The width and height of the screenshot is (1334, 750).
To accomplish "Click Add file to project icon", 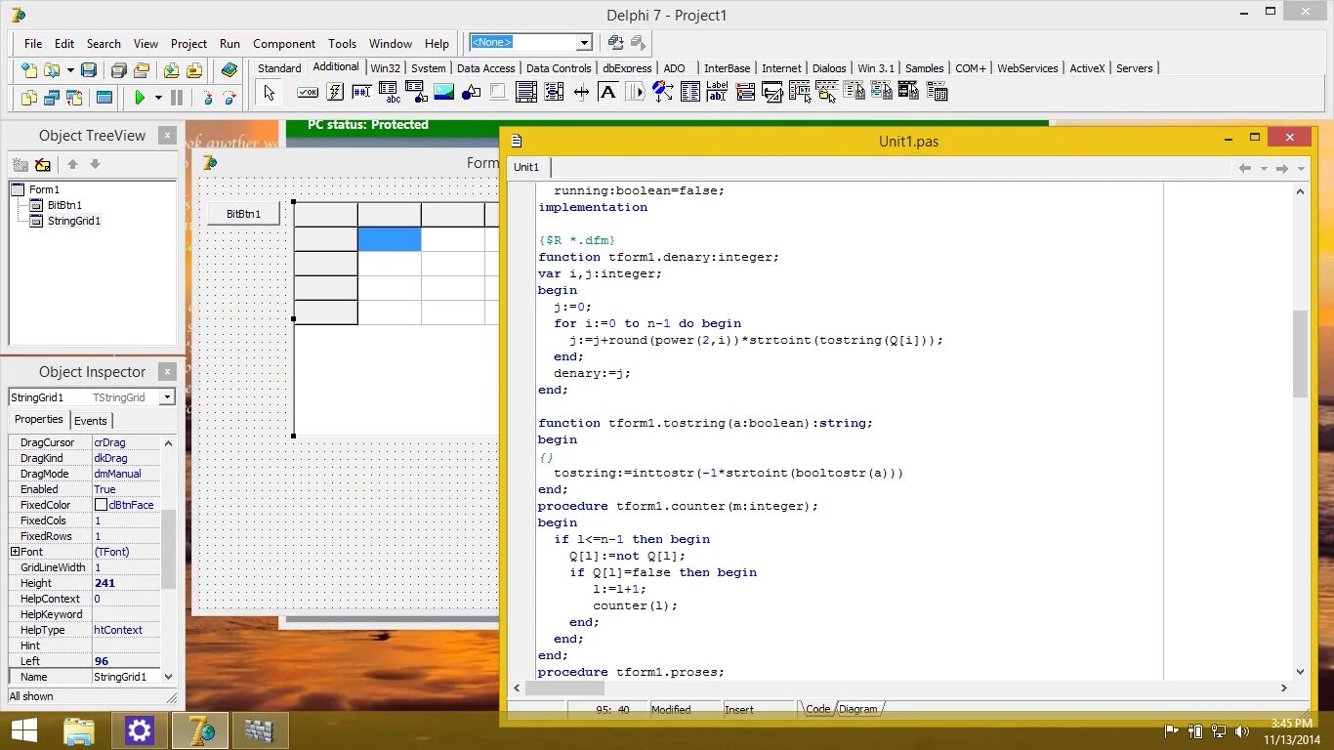I will [172, 70].
